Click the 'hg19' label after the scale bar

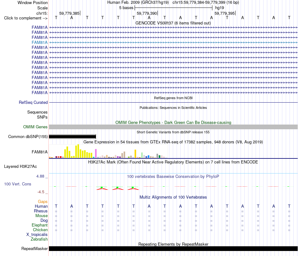pyautogui.click(x=220, y=8)
